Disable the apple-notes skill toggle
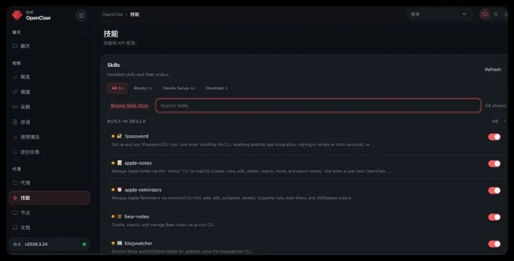This screenshot has width=514, height=261. (x=494, y=164)
